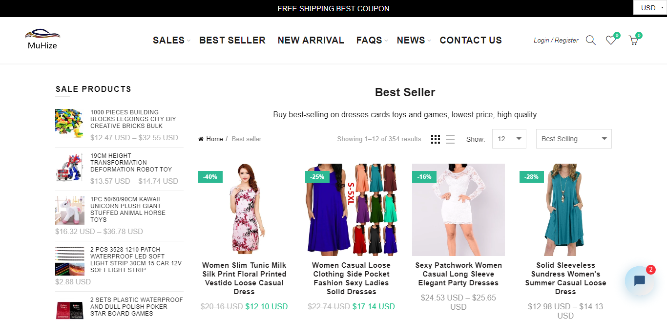Click the -40% discount badge

(210, 176)
